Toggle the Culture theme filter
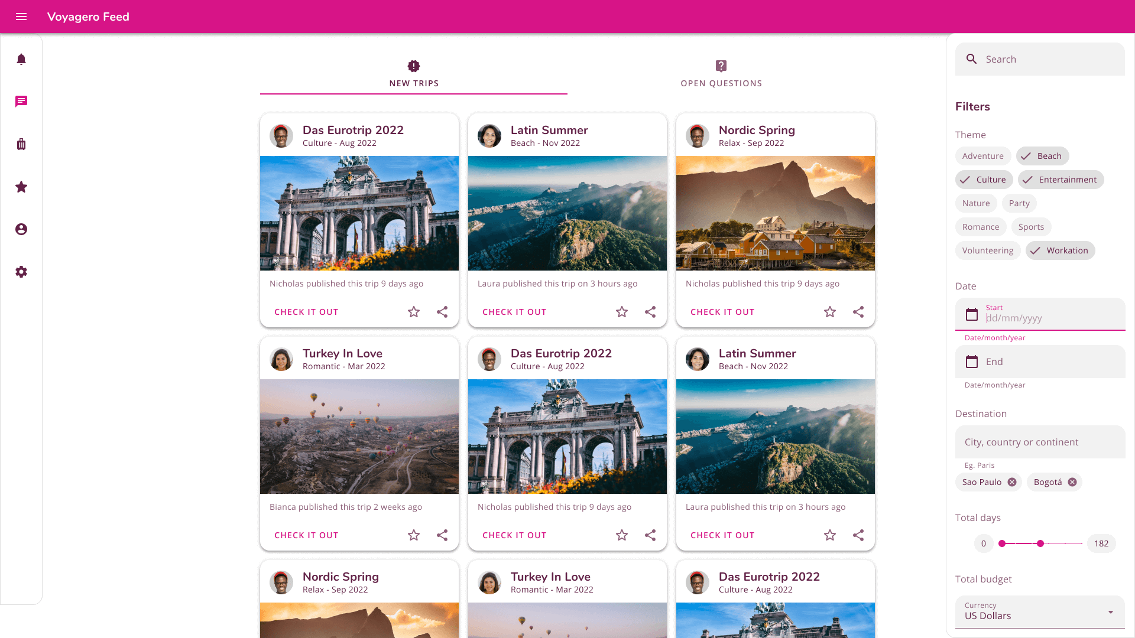 point(984,179)
